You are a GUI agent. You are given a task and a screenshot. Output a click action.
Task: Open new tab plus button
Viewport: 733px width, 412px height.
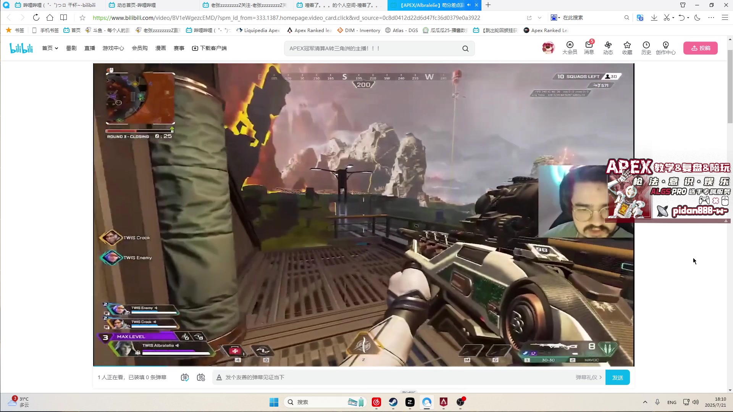(x=488, y=5)
